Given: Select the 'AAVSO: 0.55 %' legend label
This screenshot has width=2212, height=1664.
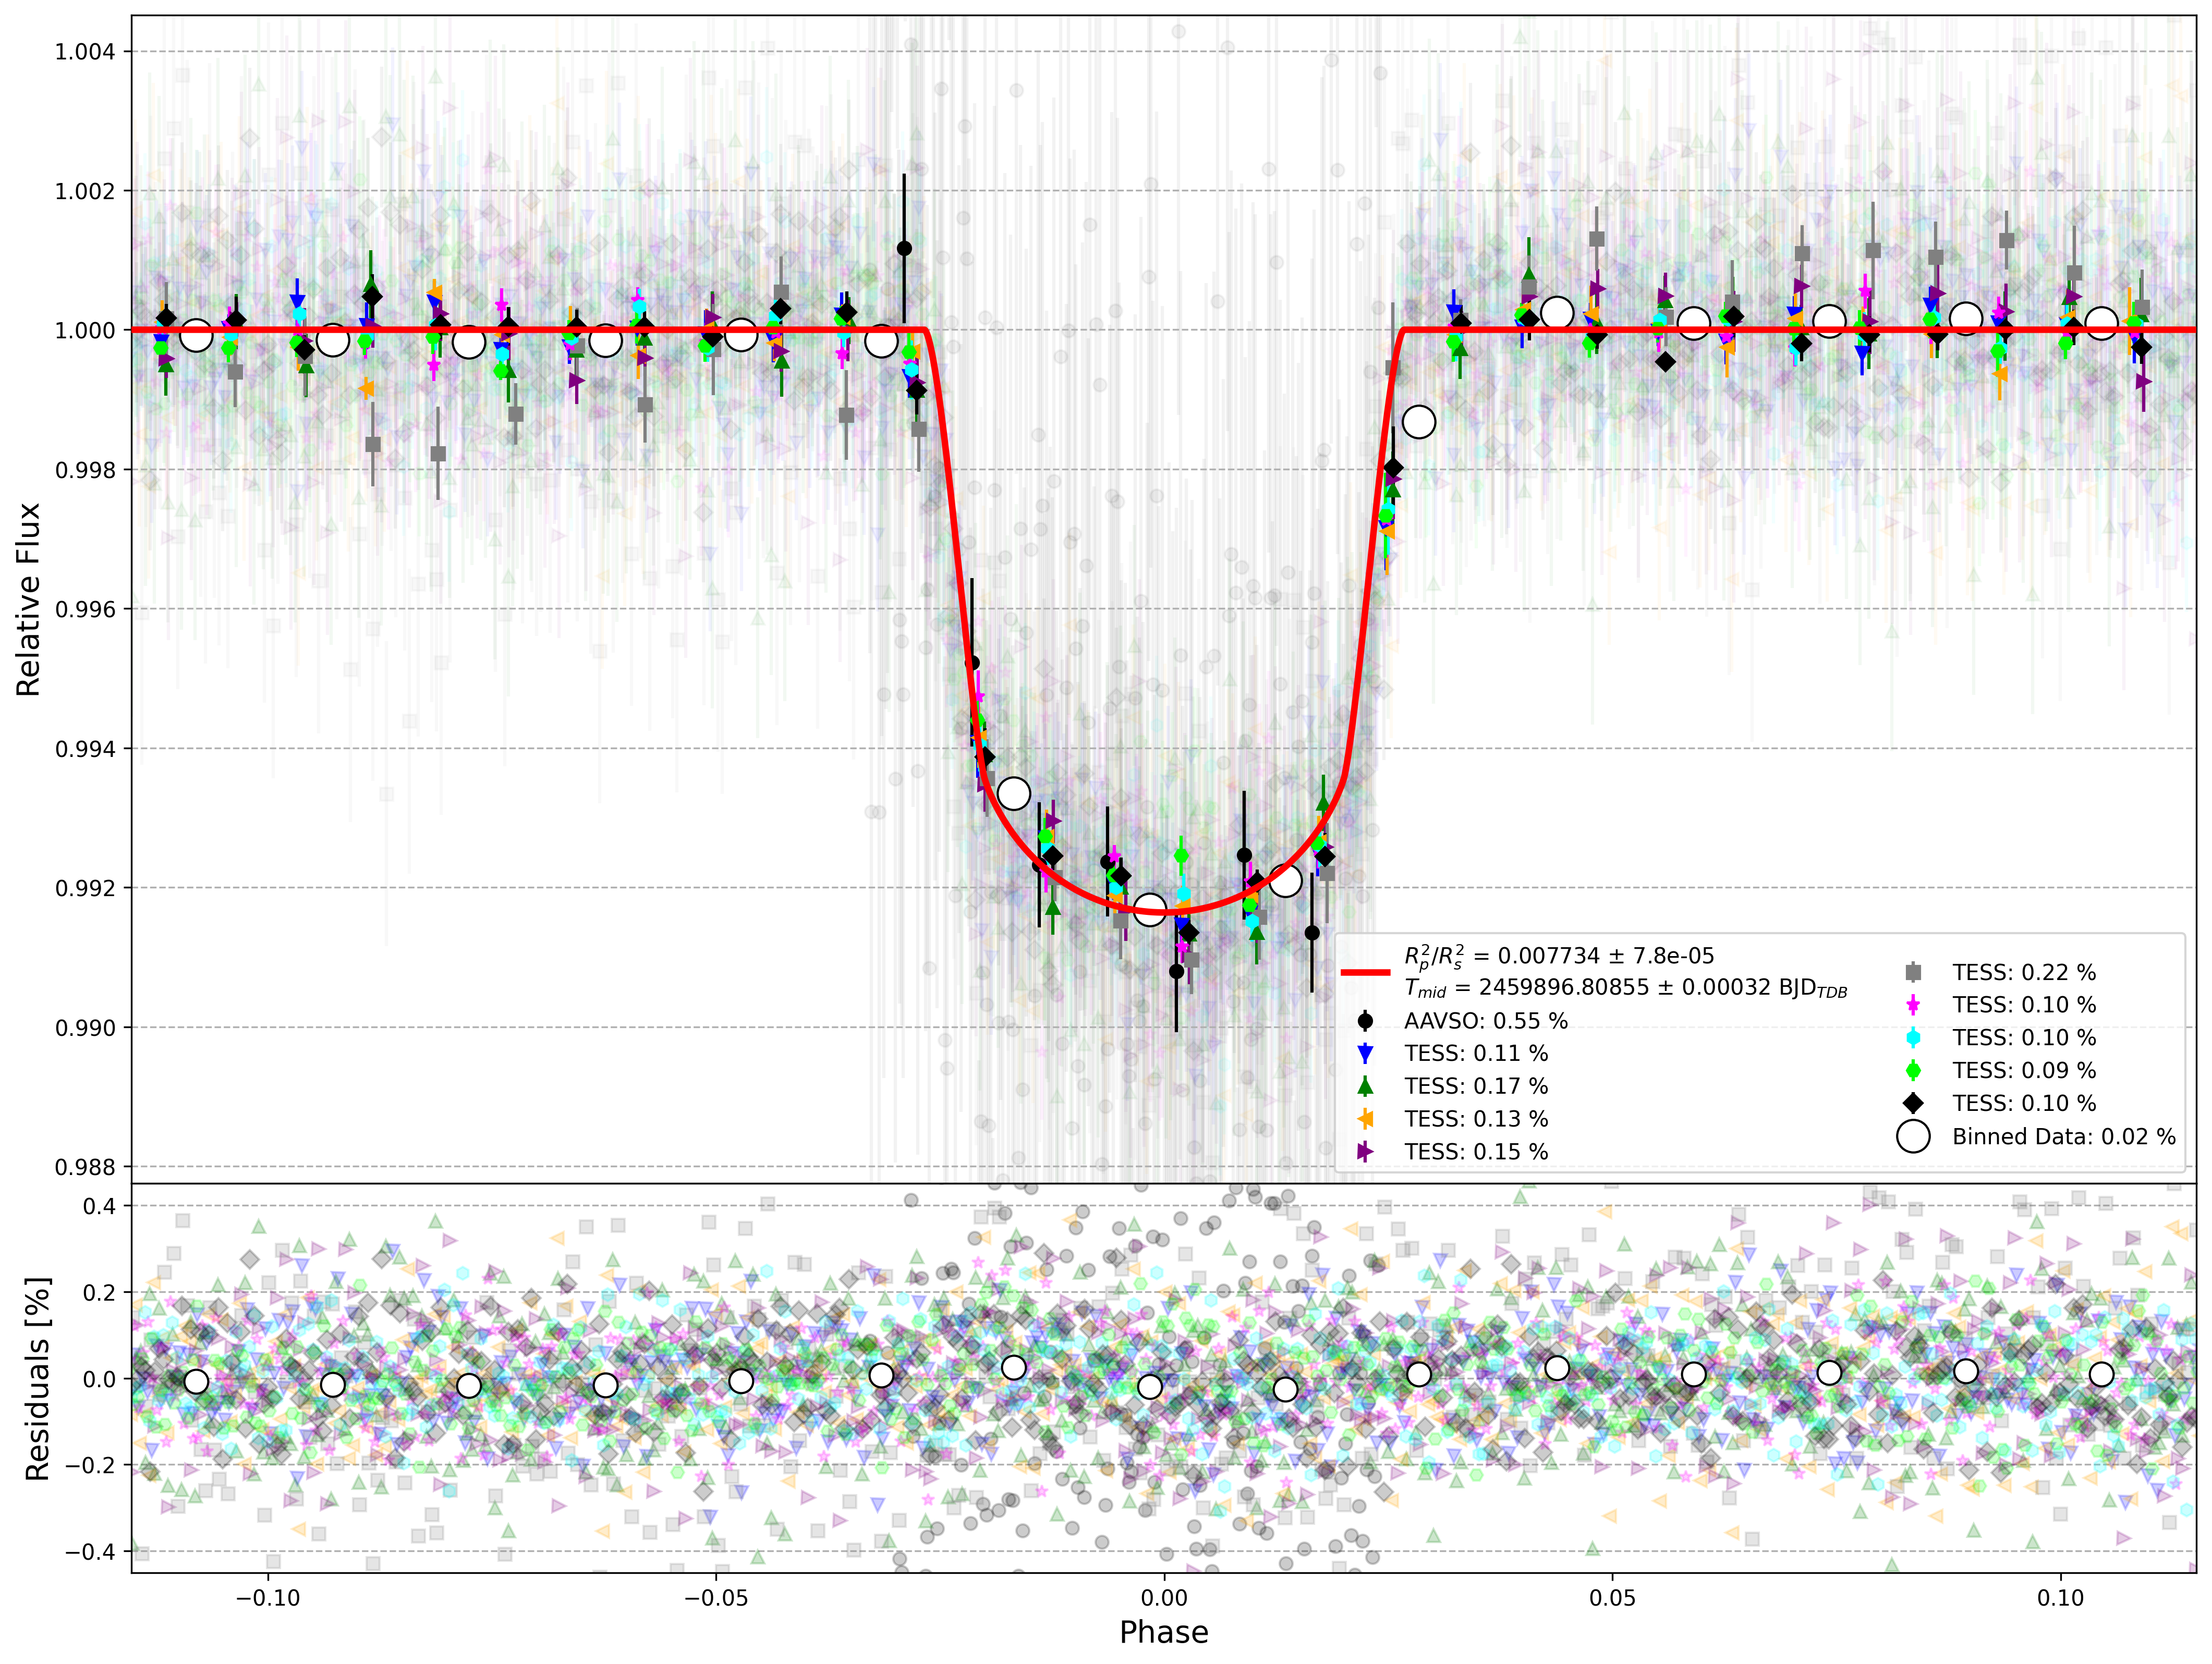Looking at the screenshot, I should pyautogui.click(x=1486, y=1021).
